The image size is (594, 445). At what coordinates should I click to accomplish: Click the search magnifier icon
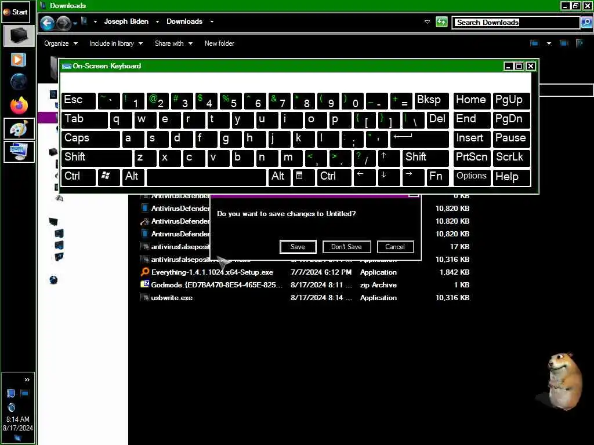pyautogui.click(x=586, y=23)
